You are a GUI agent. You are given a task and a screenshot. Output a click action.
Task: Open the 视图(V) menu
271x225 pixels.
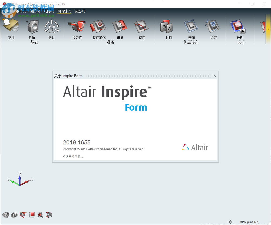[35, 11]
